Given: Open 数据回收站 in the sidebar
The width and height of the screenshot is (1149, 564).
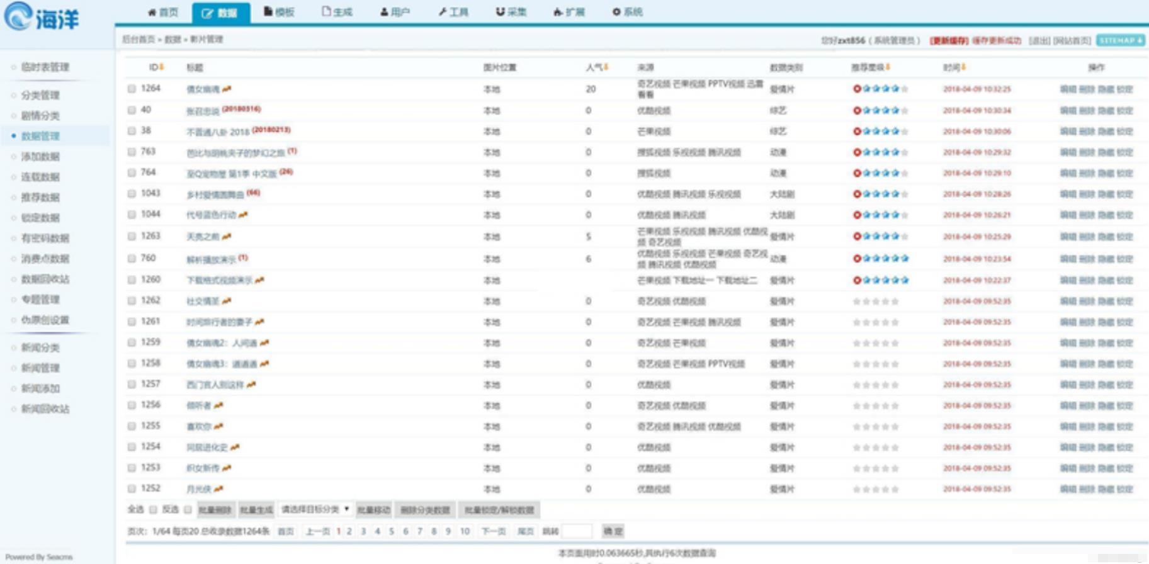Looking at the screenshot, I should point(45,279).
